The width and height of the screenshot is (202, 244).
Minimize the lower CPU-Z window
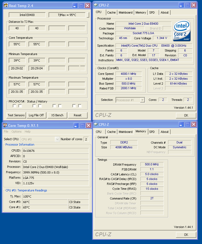coord(181,124)
